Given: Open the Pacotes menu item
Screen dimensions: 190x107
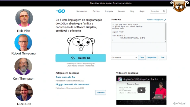Looking at the screenshot, I should click(x=96, y=11).
